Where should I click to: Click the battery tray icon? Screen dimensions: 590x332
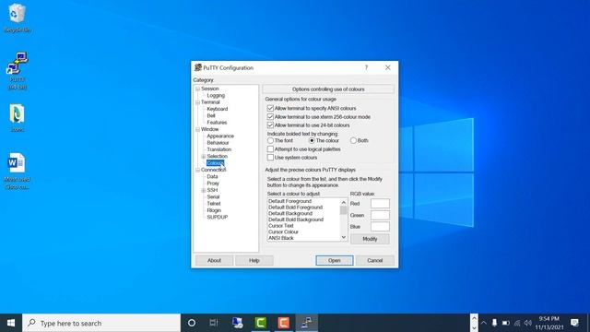click(x=506, y=323)
